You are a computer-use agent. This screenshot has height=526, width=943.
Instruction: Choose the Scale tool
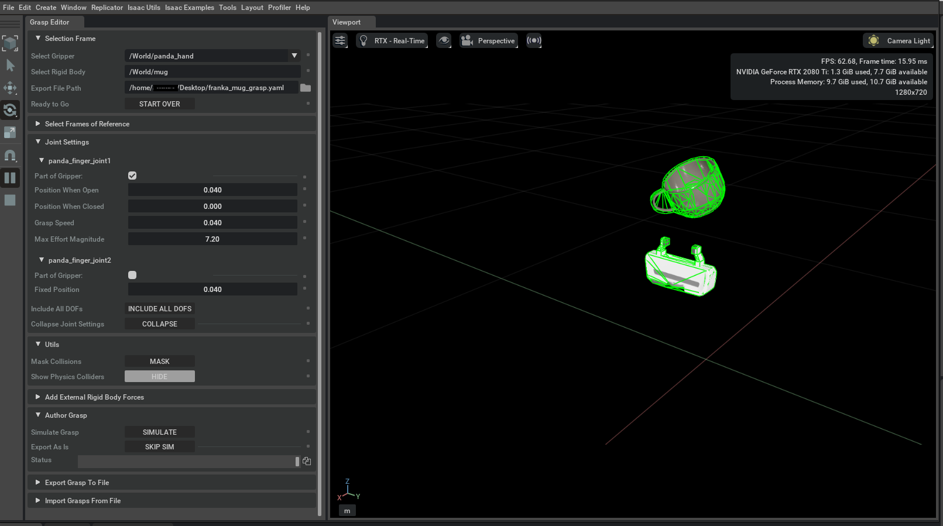click(x=10, y=133)
